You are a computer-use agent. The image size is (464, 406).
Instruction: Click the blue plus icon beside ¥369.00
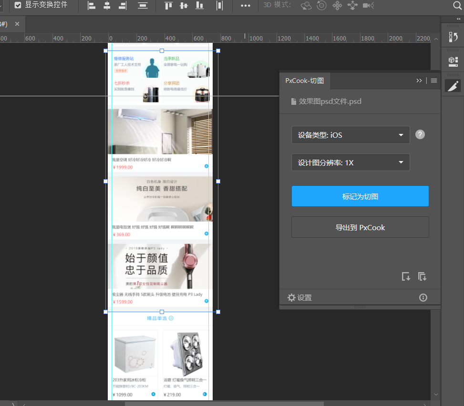[206, 233]
